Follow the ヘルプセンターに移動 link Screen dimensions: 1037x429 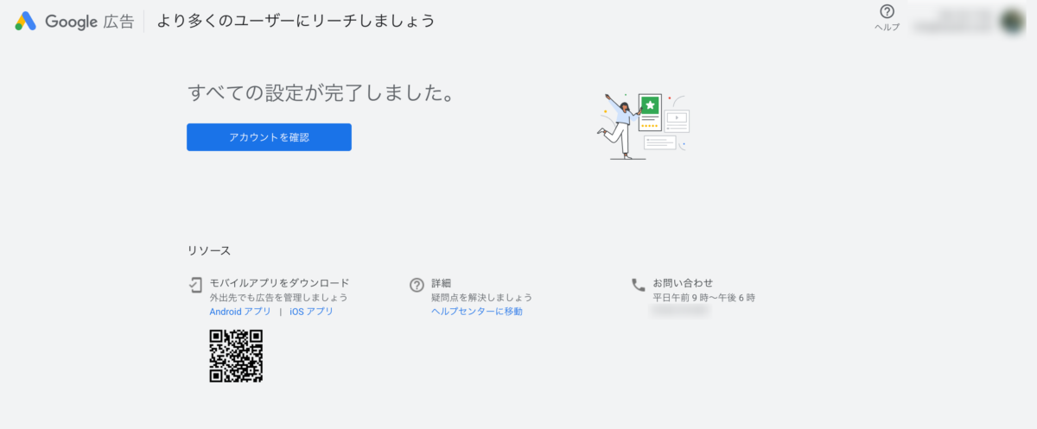tap(477, 312)
